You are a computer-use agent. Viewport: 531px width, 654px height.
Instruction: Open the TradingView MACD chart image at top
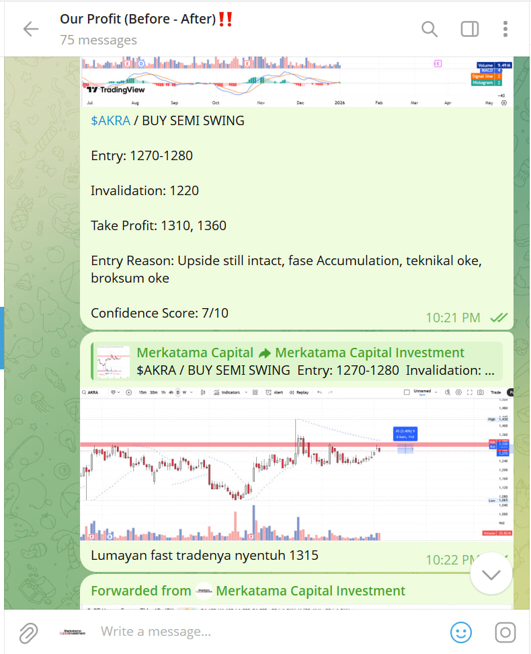point(296,81)
